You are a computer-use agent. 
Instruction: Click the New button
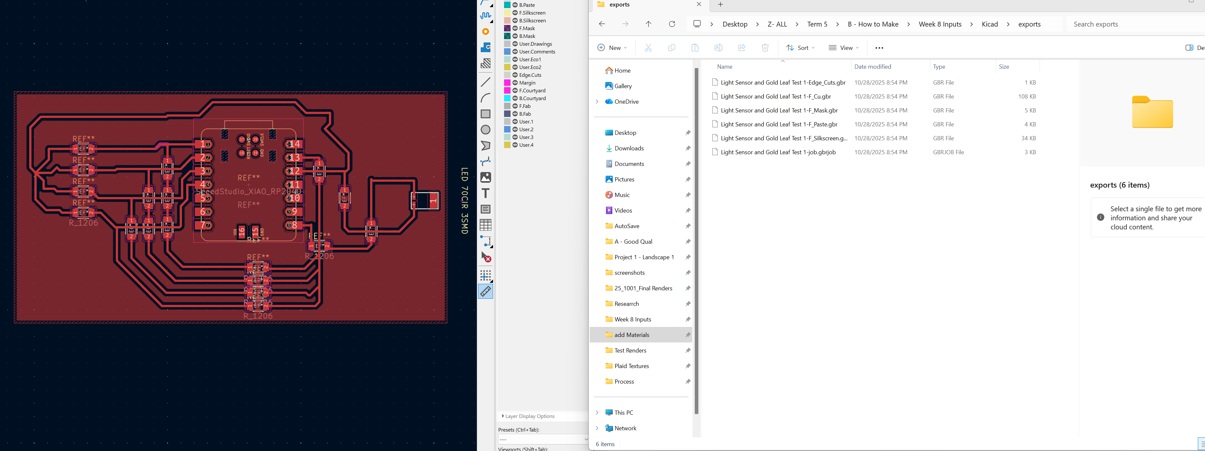pyautogui.click(x=612, y=48)
